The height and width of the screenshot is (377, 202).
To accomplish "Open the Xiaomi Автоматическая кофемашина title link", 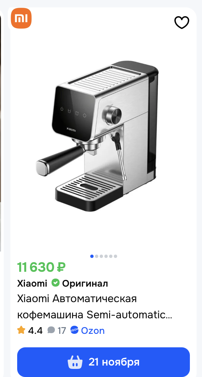I will click(x=95, y=307).
